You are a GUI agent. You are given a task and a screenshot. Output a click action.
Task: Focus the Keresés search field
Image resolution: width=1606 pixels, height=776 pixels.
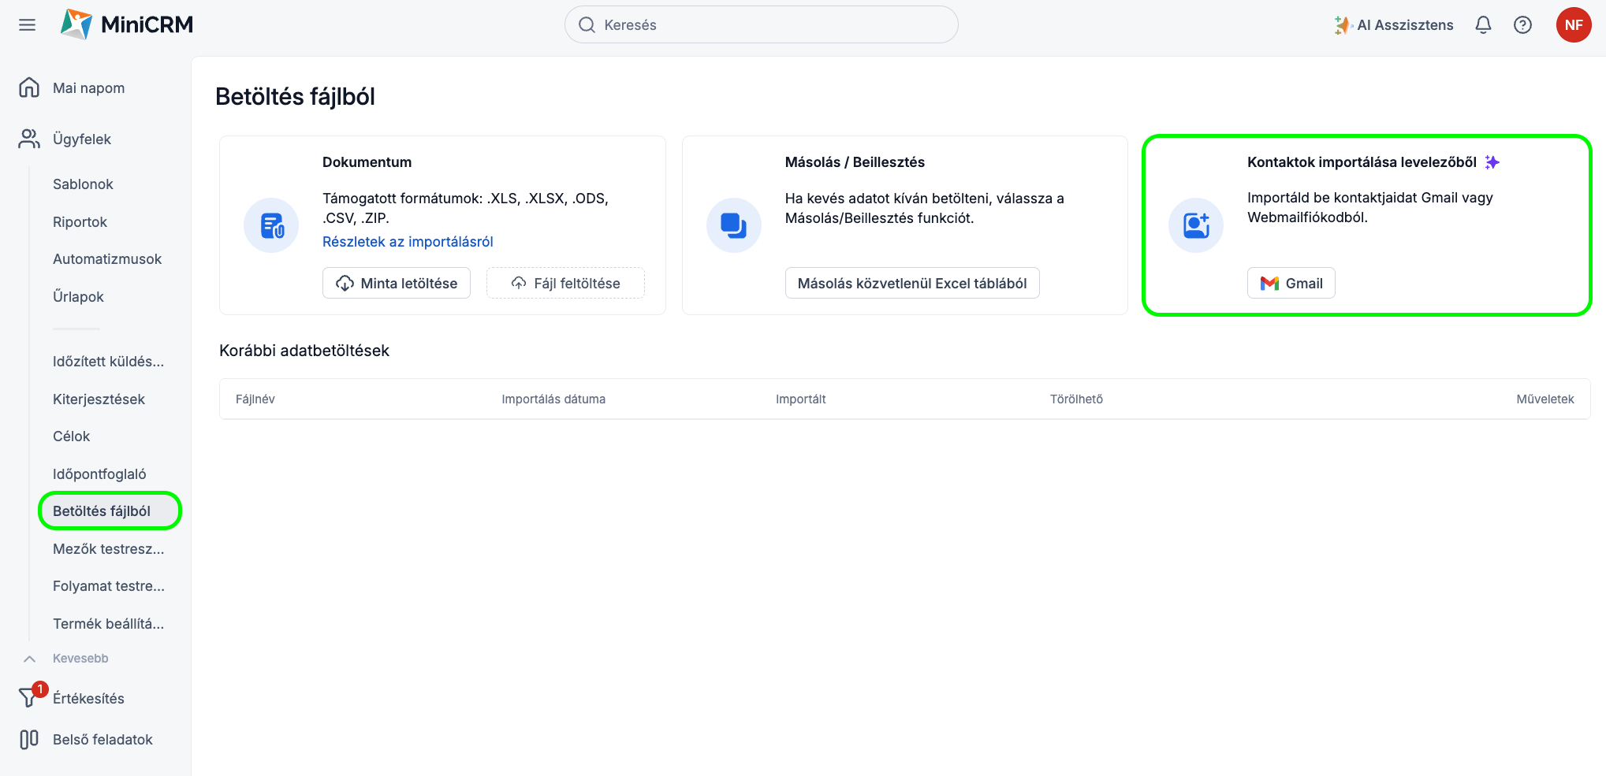761,25
